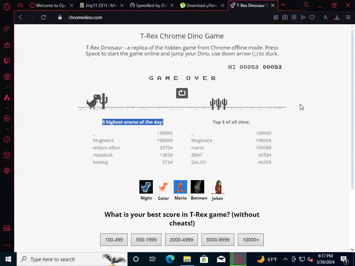Bookmark this page with the heart icon

click(x=312, y=17)
